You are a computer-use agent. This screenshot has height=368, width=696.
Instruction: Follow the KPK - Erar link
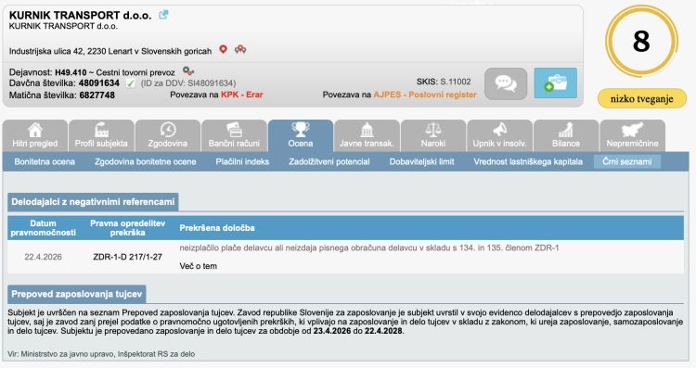(242, 95)
